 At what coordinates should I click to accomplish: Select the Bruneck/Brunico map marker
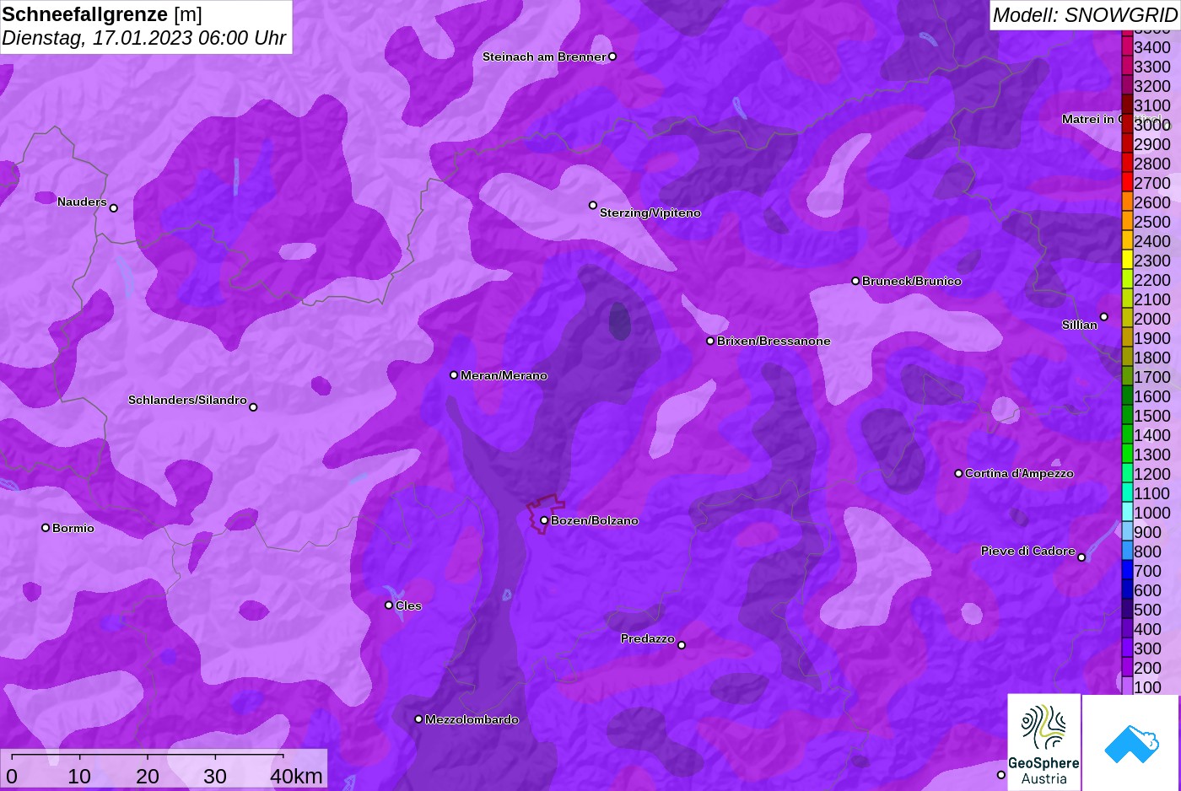pos(855,281)
